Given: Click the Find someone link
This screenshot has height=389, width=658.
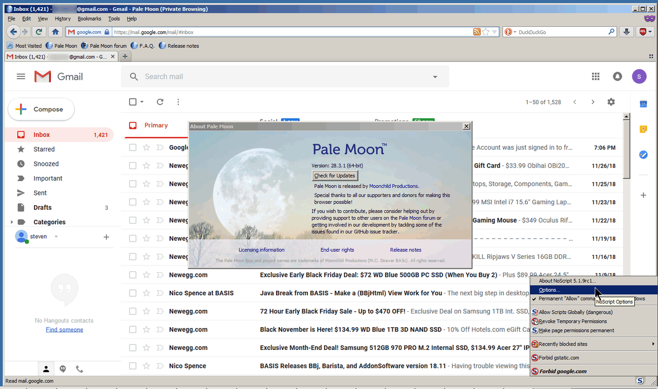Looking at the screenshot, I should pyautogui.click(x=64, y=330).
